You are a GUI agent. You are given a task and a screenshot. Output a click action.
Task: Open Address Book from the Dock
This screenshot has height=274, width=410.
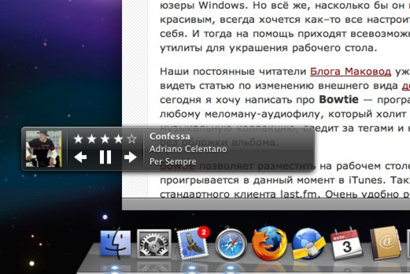(x=385, y=243)
